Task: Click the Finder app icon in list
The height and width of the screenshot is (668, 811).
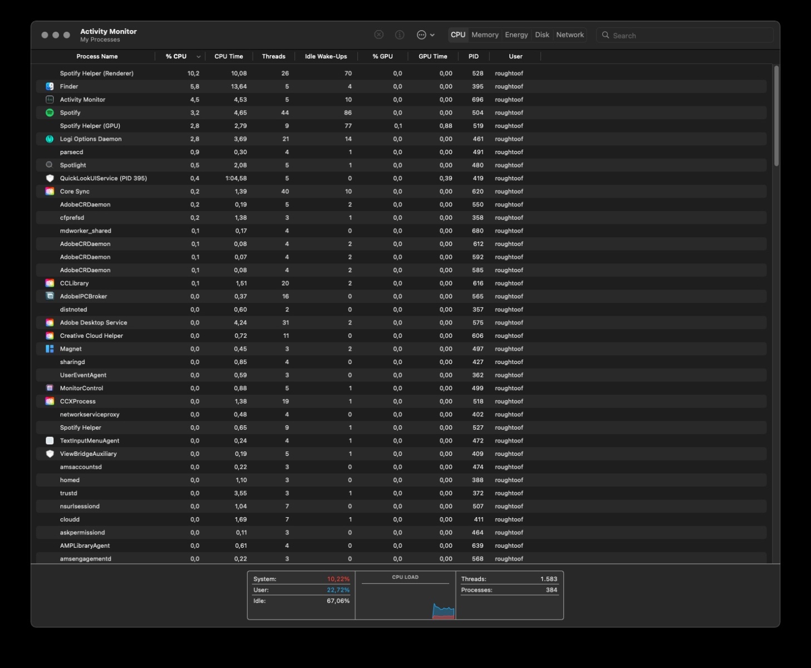Action: tap(50, 86)
